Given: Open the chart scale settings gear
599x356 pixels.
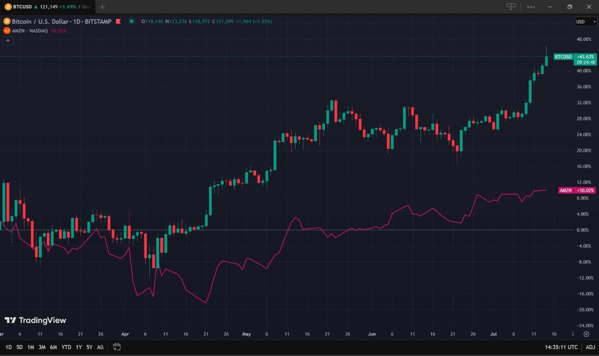Looking at the screenshot, I should pyautogui.click(x=586, y=334).
